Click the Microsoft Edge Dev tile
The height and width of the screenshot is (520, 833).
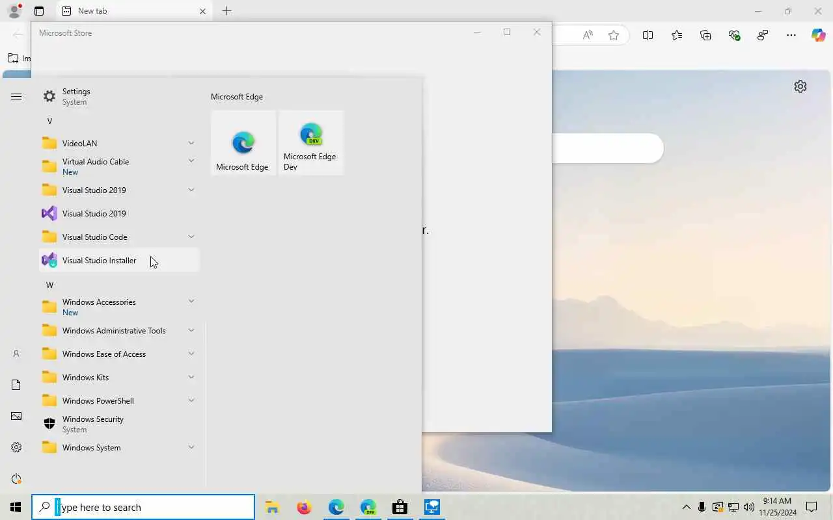pyautogui.click(x=311, y=142)
